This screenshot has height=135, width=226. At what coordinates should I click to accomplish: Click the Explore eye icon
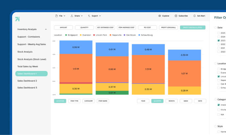pos(160,16)
